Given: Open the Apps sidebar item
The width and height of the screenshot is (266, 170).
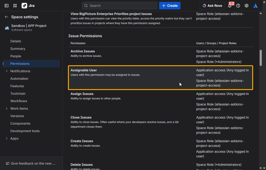Looking at the screenshot, I should point(14,138).
